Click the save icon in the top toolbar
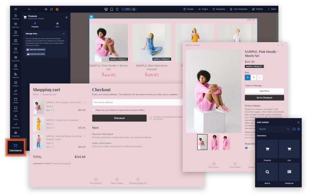 [x=57, y=9]
